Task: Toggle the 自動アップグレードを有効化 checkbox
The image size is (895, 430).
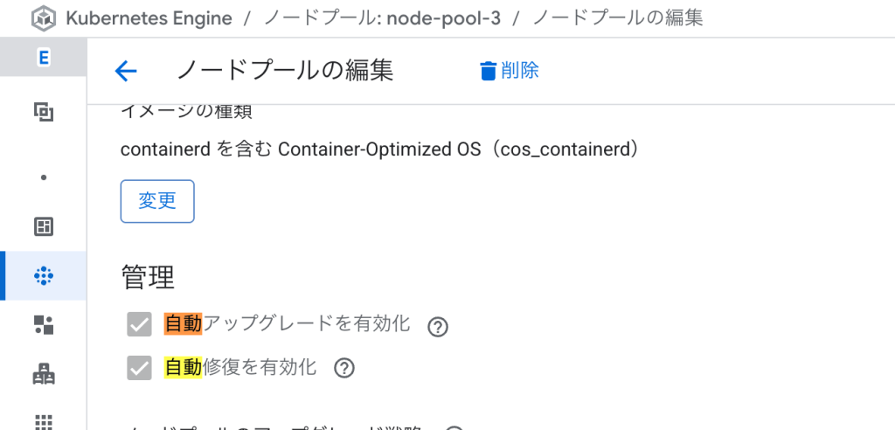Action: tap(139, 325)
